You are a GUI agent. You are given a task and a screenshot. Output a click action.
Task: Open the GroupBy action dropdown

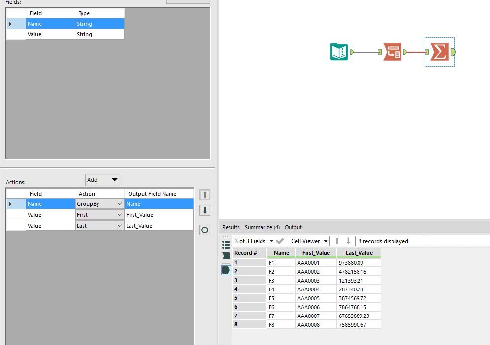[120, 204]
